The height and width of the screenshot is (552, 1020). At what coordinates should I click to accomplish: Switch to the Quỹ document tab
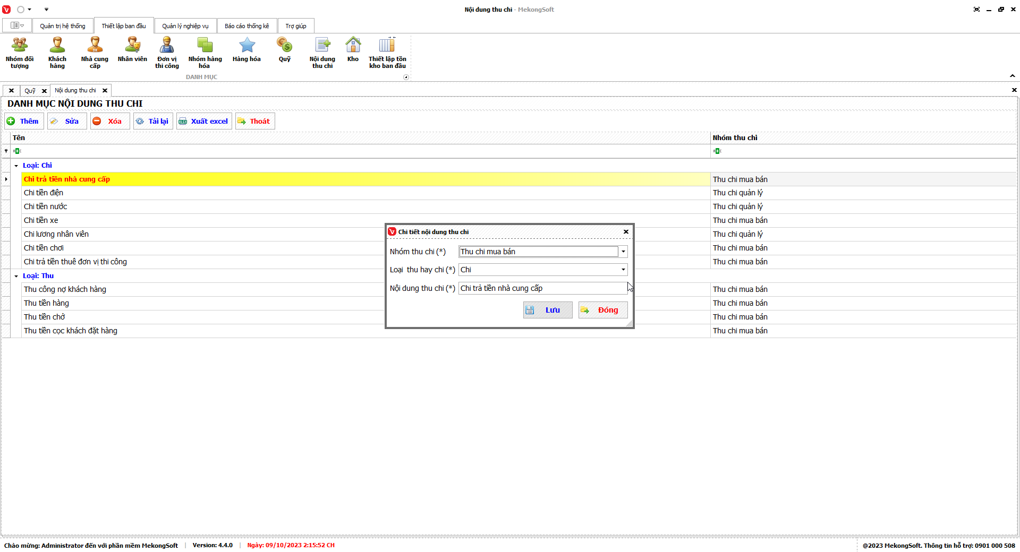pos(30,91)
